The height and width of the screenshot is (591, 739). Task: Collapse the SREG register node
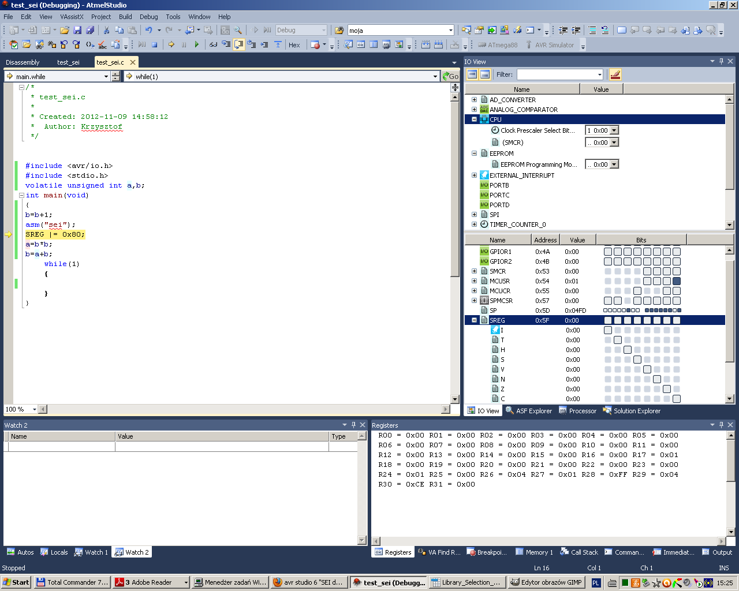pos(474,320)
